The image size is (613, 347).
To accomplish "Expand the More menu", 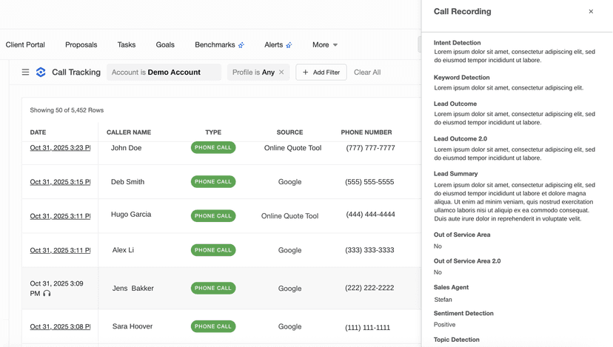I will click(325, 45).
